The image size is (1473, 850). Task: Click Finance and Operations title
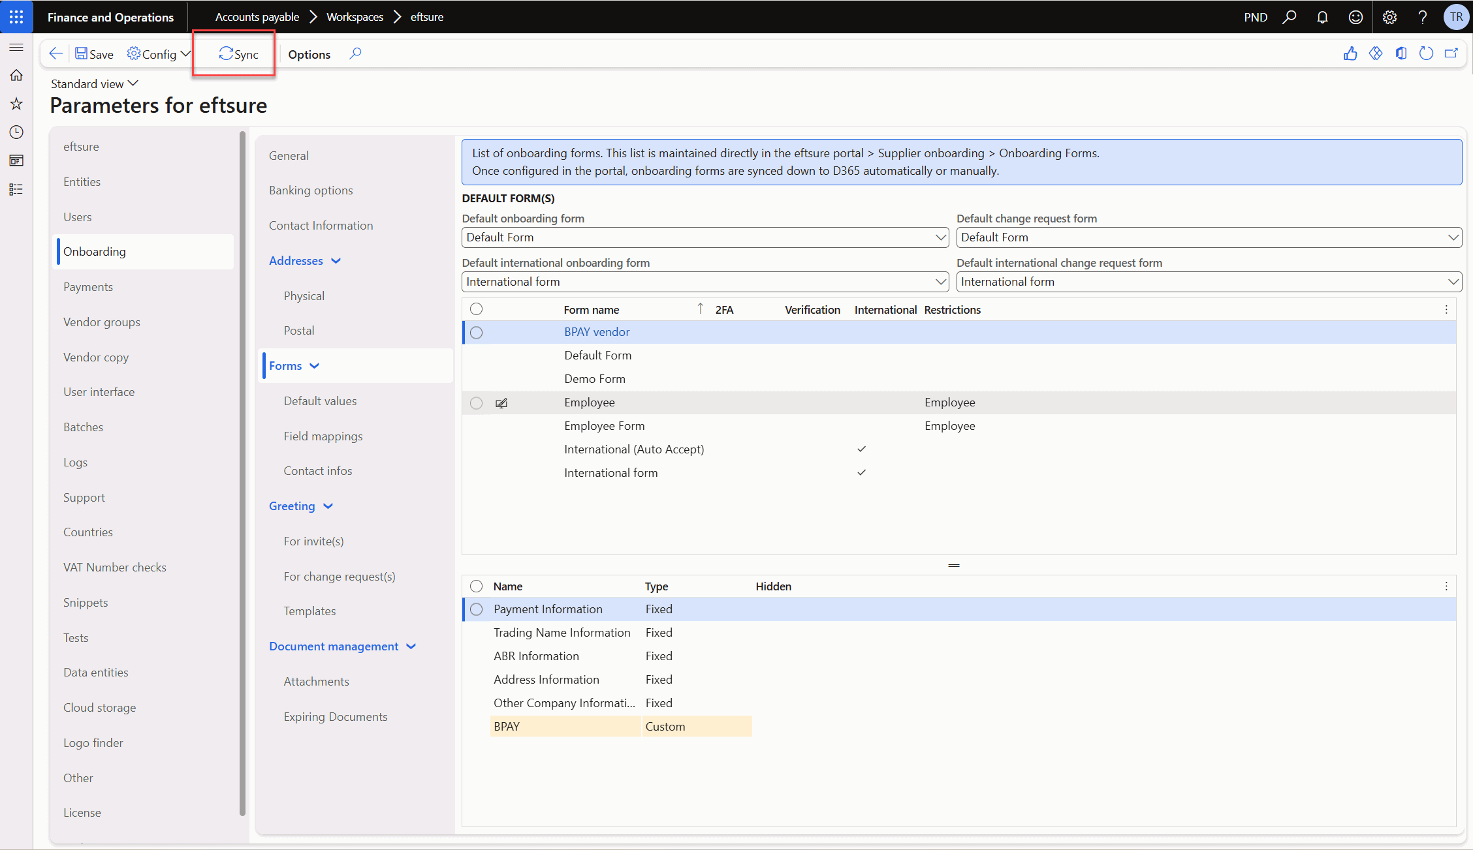[x=110, y=17]
